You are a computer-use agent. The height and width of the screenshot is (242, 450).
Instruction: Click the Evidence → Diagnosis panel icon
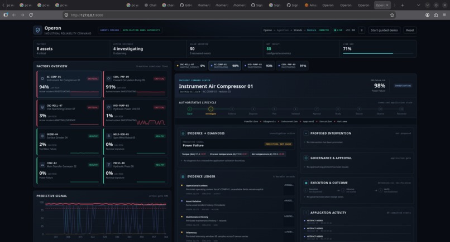coord(183,134)
